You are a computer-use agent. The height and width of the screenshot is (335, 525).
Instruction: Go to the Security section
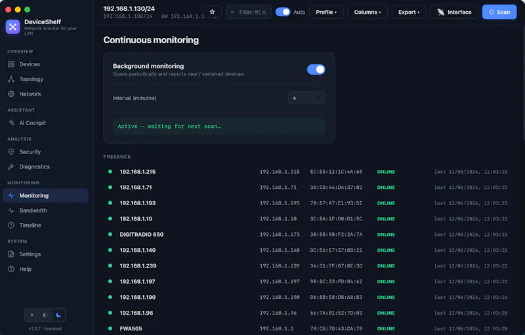pyautogui.click(x=45, y=152)
